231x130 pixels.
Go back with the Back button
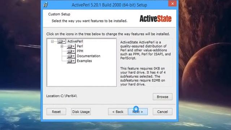[x=118, y=112]
